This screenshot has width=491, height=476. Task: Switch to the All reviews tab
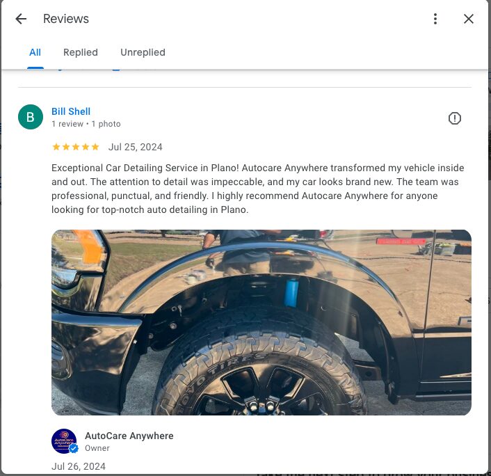pos(35,52)
